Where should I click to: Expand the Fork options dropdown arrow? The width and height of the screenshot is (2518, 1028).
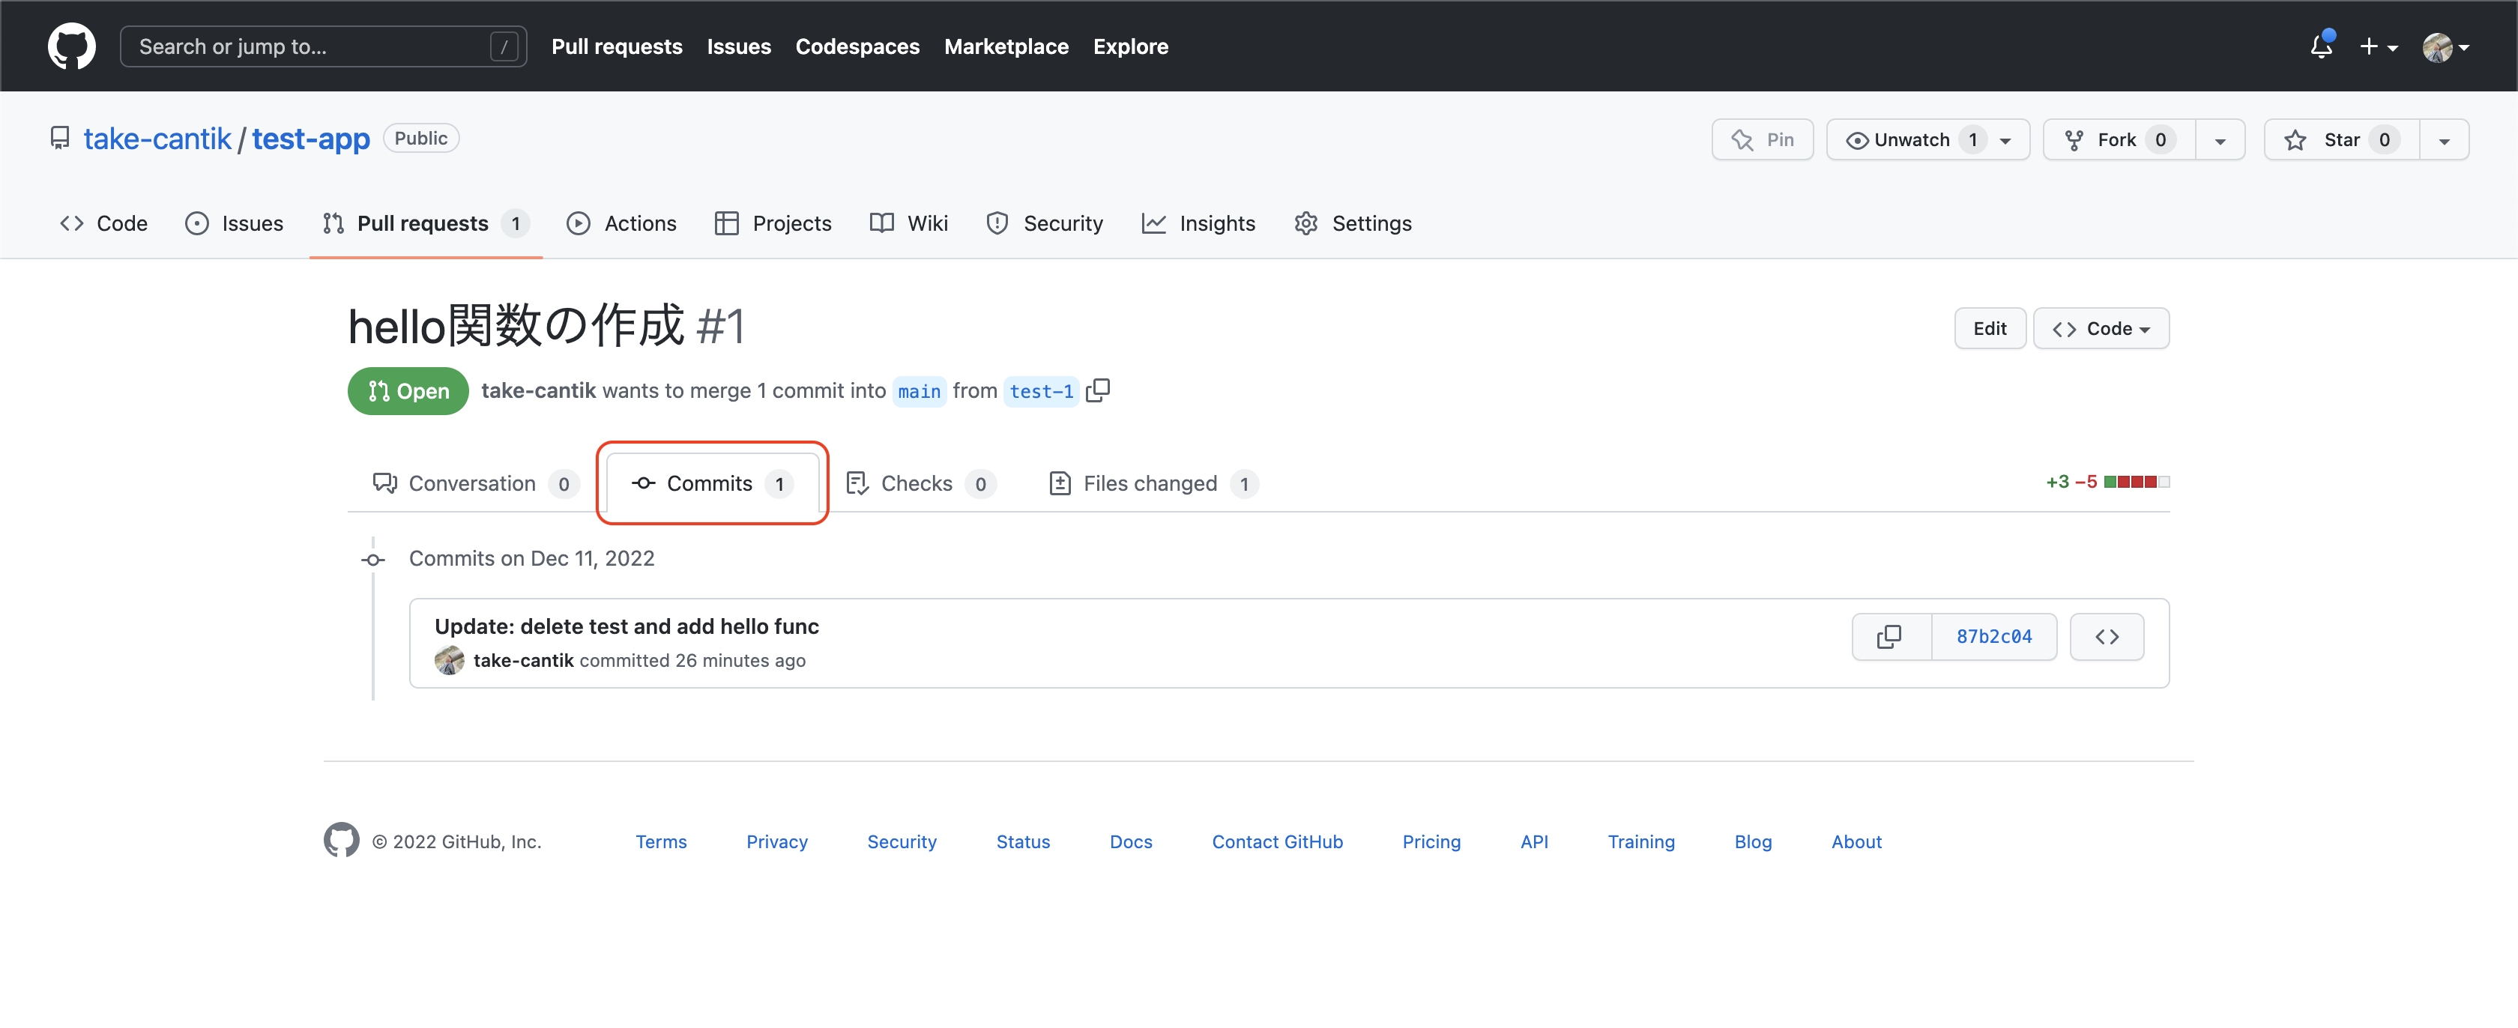coord(2220,141)
